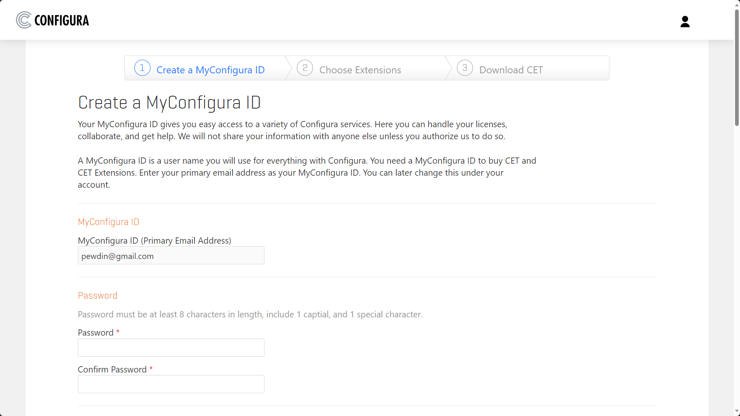Screen dimensions: 740x416
Task: Click step number 2 circle icon
Action: tap(305, 68)
